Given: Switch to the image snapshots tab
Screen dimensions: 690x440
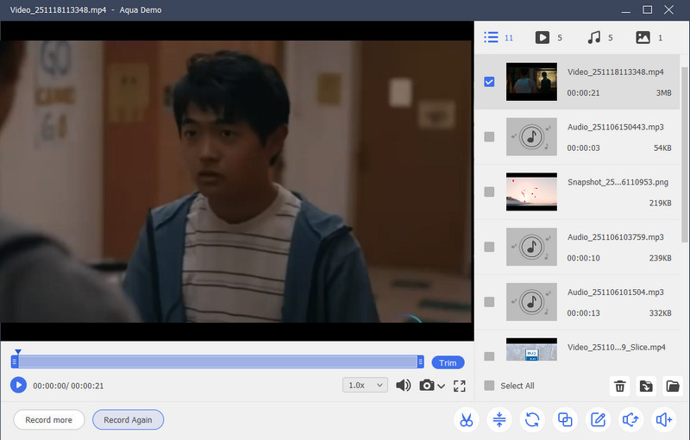Looking at the screenshot, I should [649, 37].
